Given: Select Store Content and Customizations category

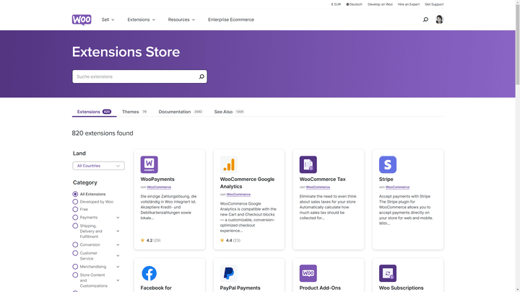Looking at the screenshot, I should [75, 275].
